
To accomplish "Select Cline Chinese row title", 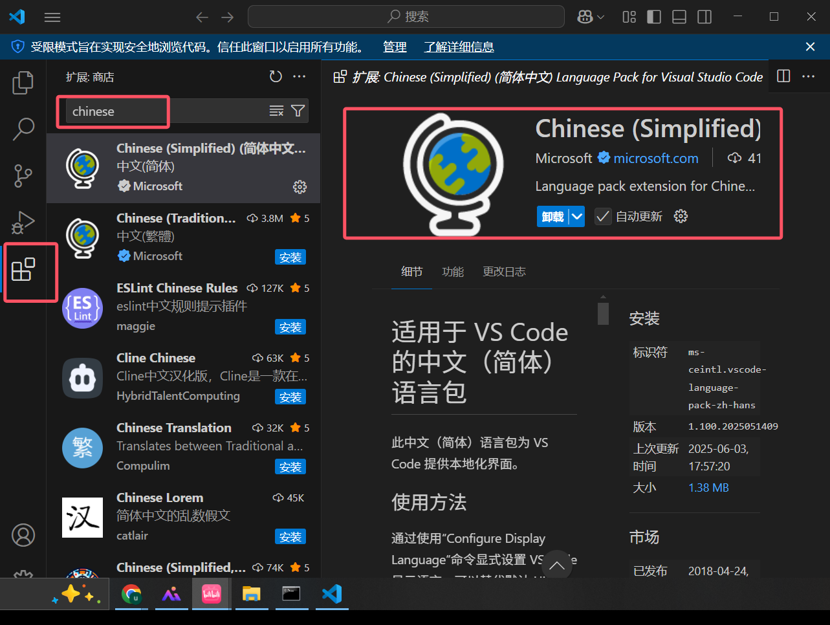I will click(x=156, y=358).
